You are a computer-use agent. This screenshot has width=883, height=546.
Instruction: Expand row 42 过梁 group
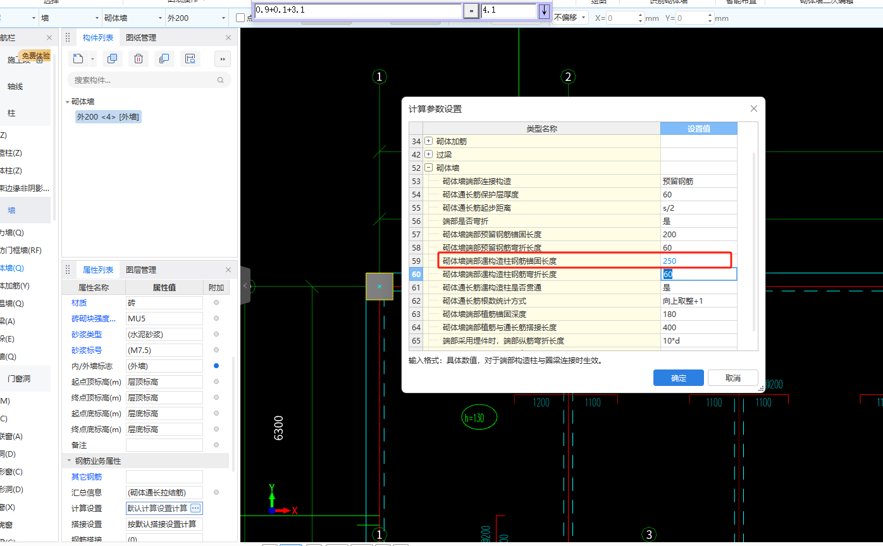pos(428,154)
